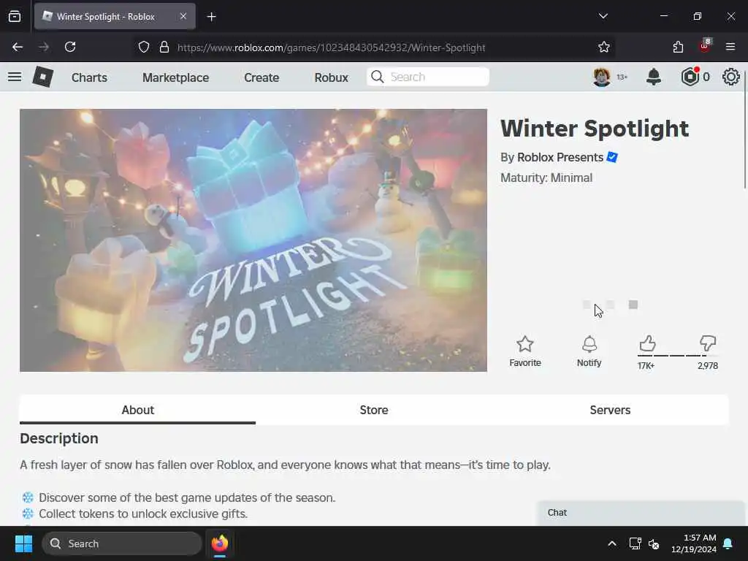Viewport: 748px width, 561px height.
Task: Switch to the Store tab
Action: (374, 410)
